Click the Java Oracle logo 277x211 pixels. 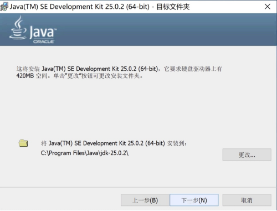(33, 30)
